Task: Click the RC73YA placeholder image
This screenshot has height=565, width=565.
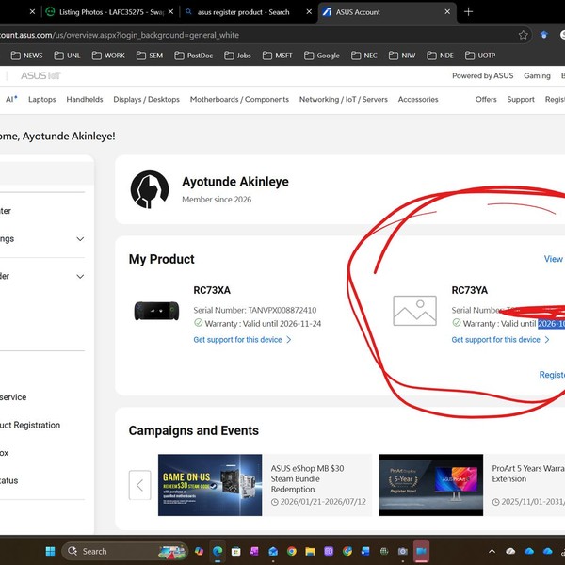Action: (414, 311)
